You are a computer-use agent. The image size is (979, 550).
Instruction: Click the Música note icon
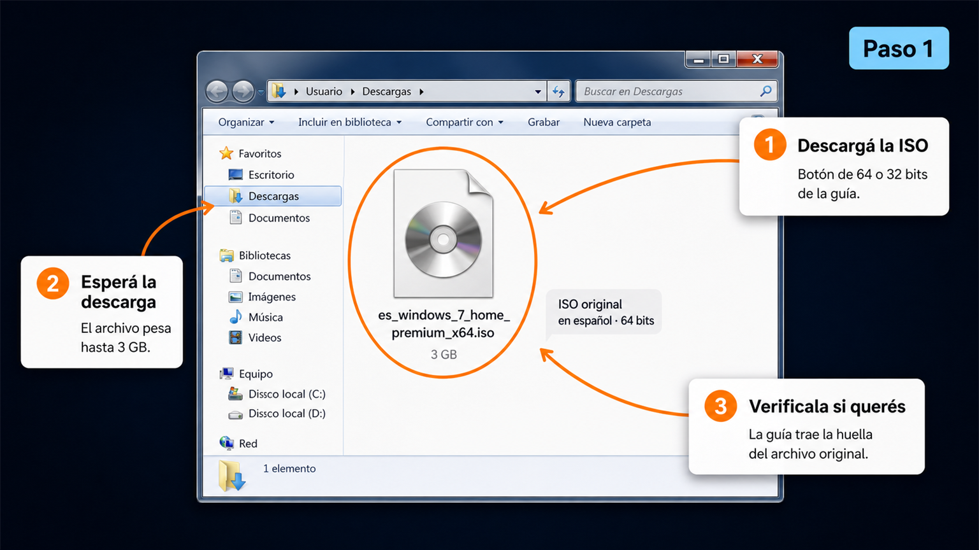click(x=236, y=316)
